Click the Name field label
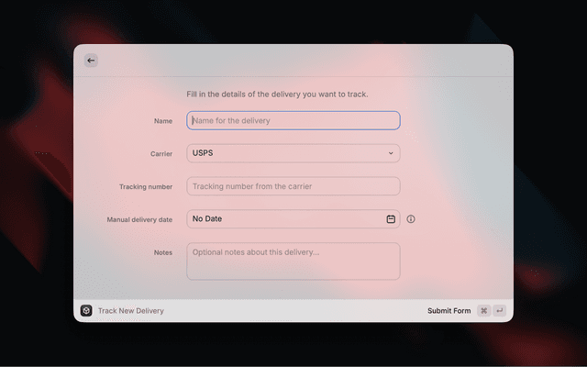The width and height of the screenshot is (587, 367). [163, 120]
